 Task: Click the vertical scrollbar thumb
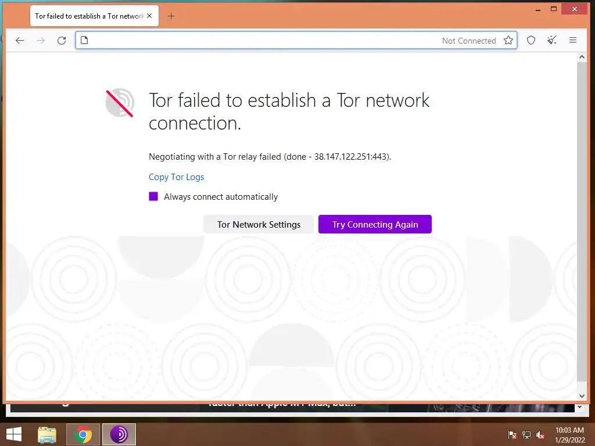pos(582,221)
